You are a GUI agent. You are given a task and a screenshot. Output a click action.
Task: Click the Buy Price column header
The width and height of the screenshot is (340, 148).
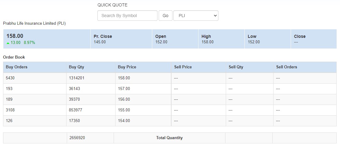pos(127,67)
